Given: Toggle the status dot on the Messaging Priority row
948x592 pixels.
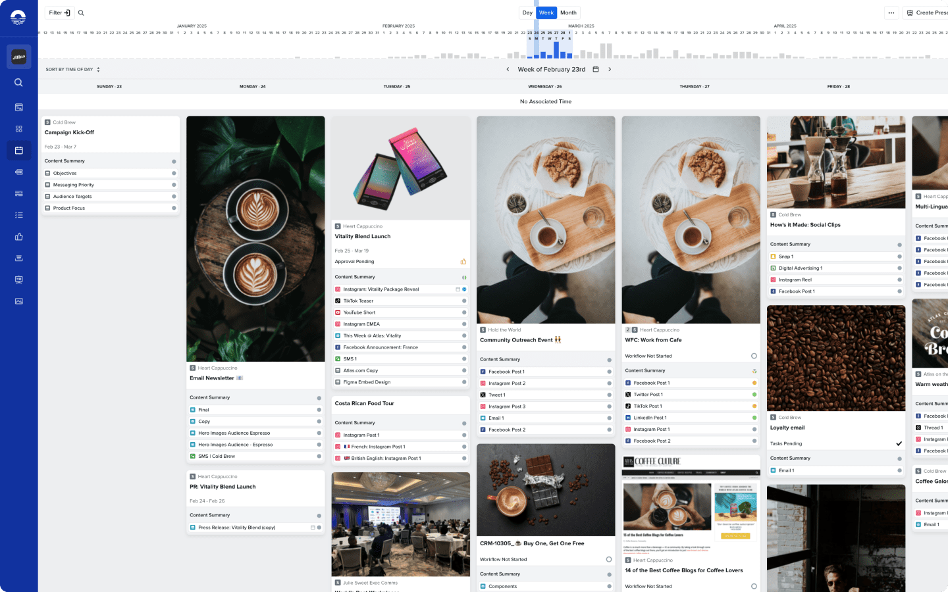Looking at the screenshot, I should [174, 185].
